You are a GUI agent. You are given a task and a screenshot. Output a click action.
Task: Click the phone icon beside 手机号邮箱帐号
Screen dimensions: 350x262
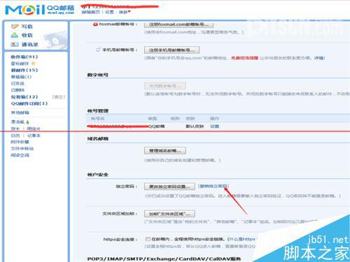point(98,50)
